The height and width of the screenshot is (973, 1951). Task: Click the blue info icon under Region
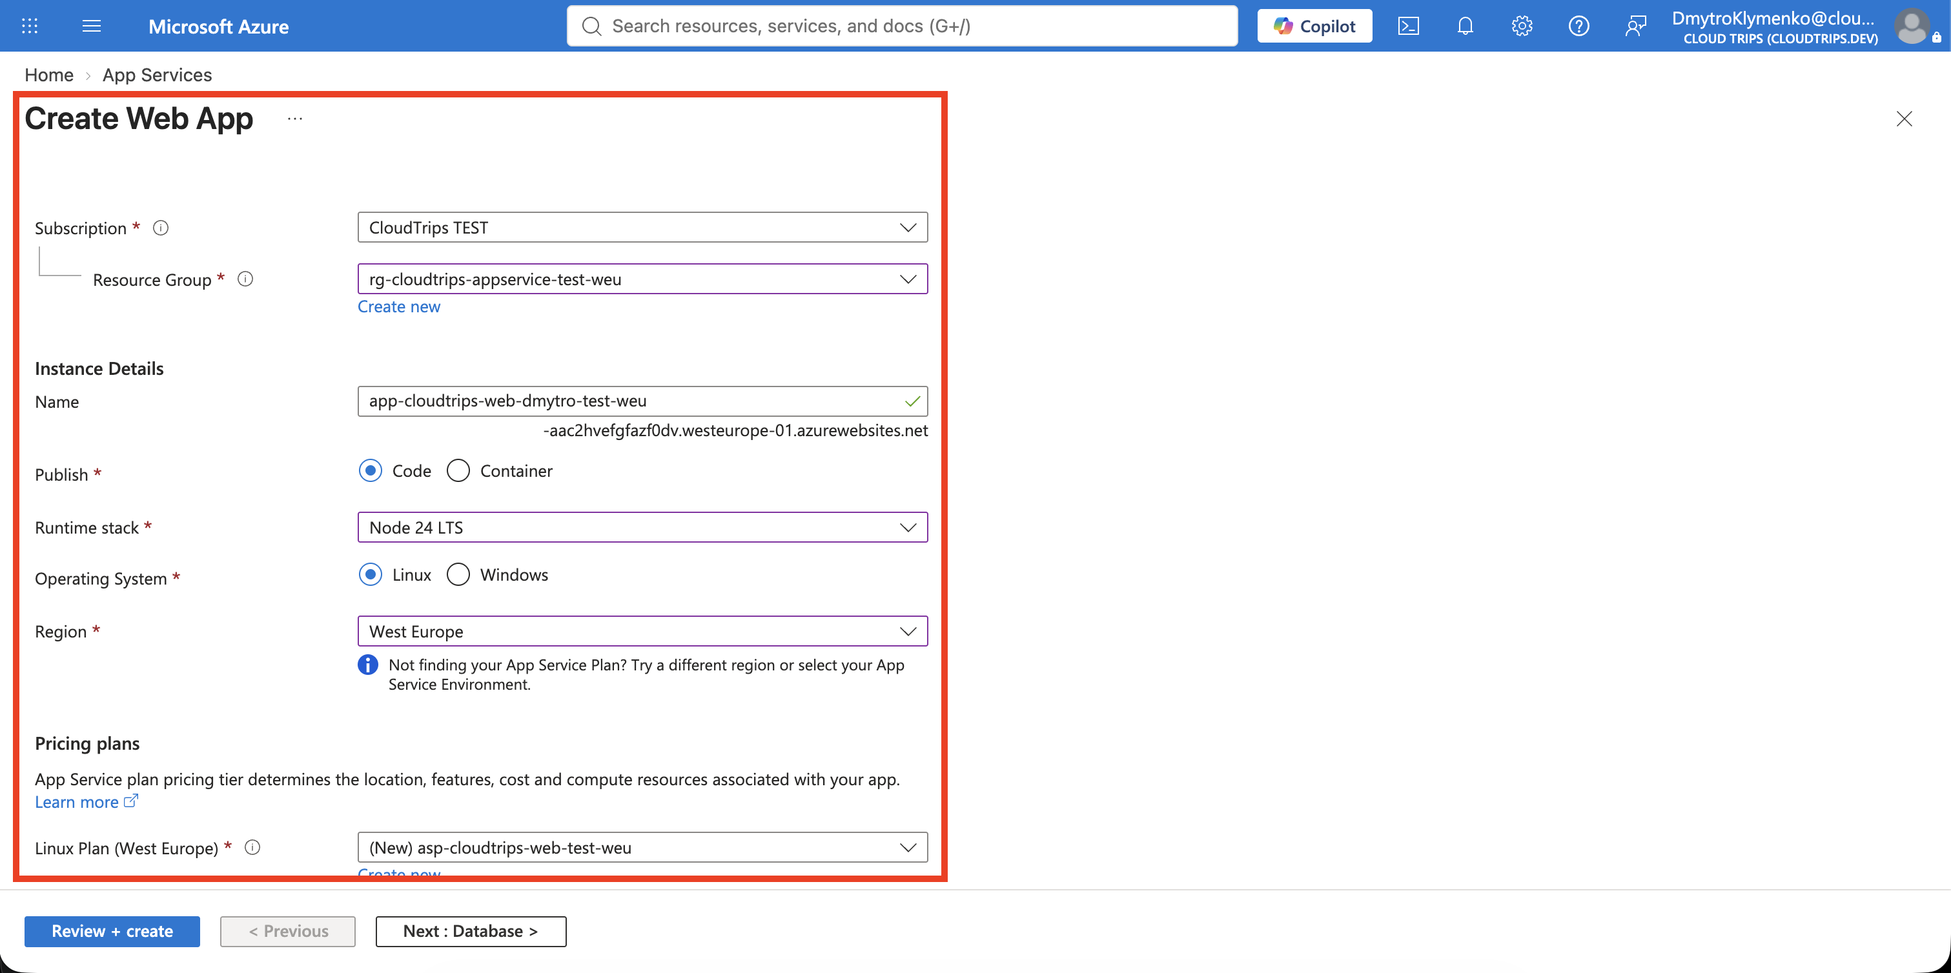click(368, 665)
